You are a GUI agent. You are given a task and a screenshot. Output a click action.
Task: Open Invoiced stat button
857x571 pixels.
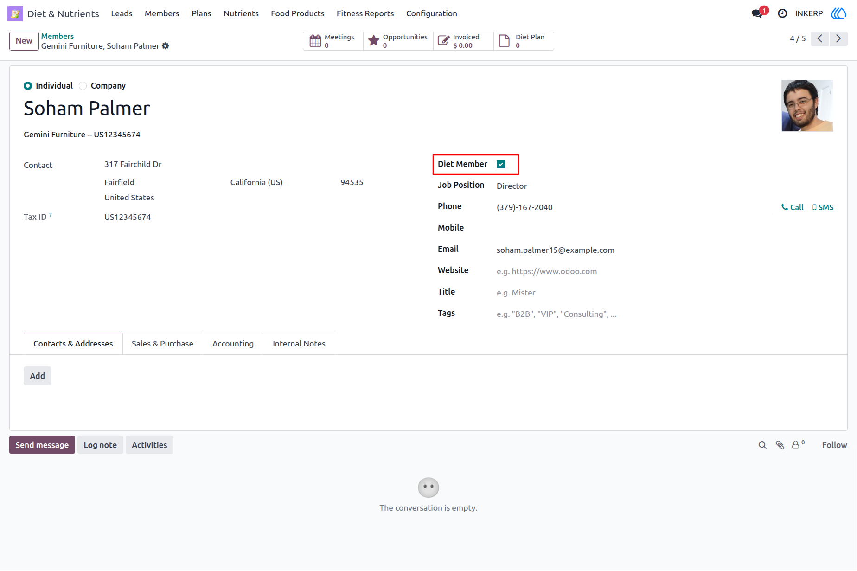pos(463,41)
